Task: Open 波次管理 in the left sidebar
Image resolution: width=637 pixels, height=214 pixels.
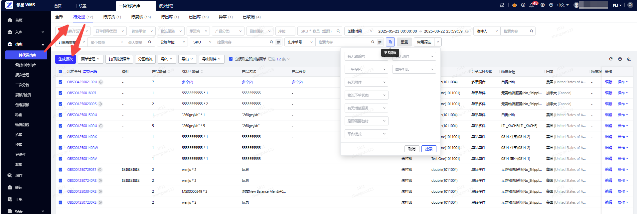Action: point(22,75)
